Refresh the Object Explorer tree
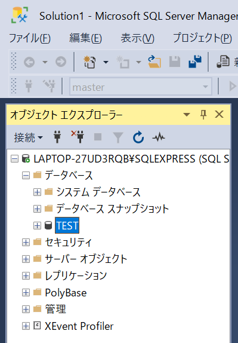 [138, 137]
